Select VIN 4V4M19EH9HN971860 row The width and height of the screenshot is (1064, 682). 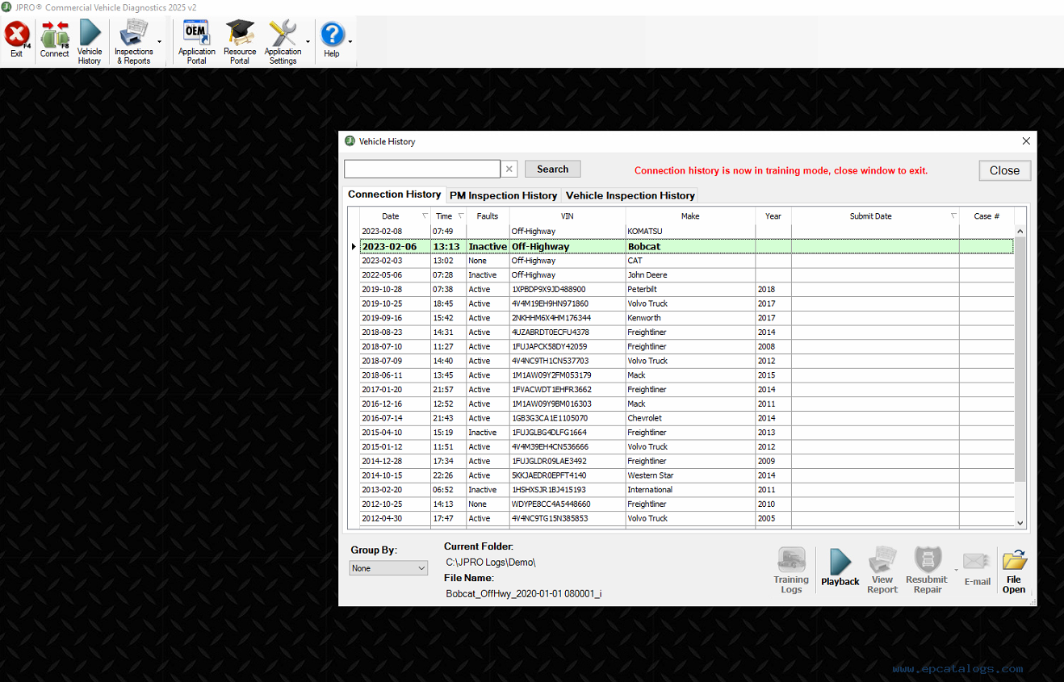[686, 303]
